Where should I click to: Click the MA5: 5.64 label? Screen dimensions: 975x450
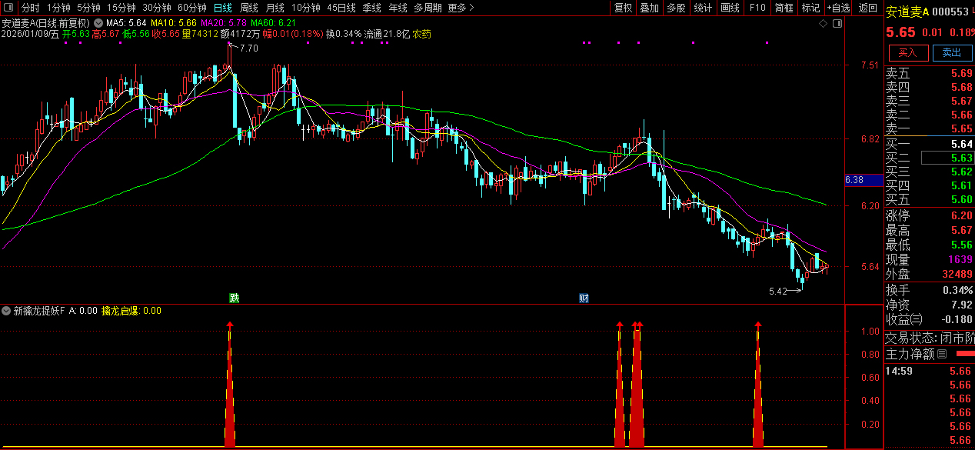[x=126, y=24]
